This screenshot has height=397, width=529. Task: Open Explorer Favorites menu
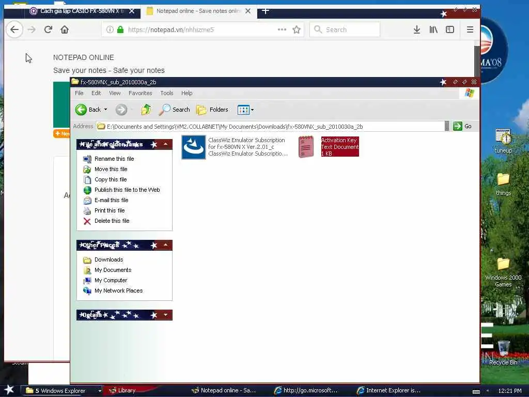click(x=140, y=93)
